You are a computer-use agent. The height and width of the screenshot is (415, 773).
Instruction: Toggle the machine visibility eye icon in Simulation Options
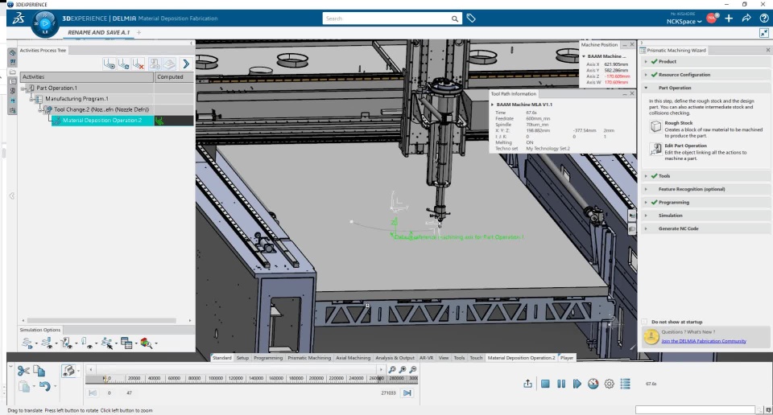[67, 343]
